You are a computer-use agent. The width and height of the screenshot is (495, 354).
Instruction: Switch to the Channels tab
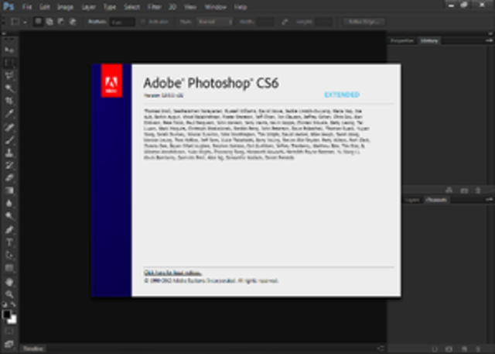pos(437,200)
